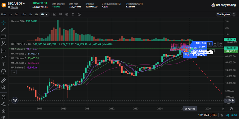Open the candlestick chart type selector
The image size is (239, 119).
tap(61, 14)
